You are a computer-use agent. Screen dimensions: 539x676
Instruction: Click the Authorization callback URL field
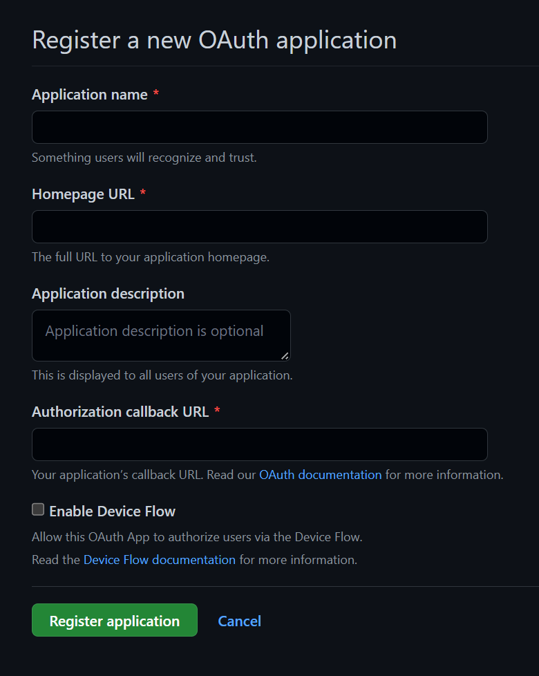[259, 444]
